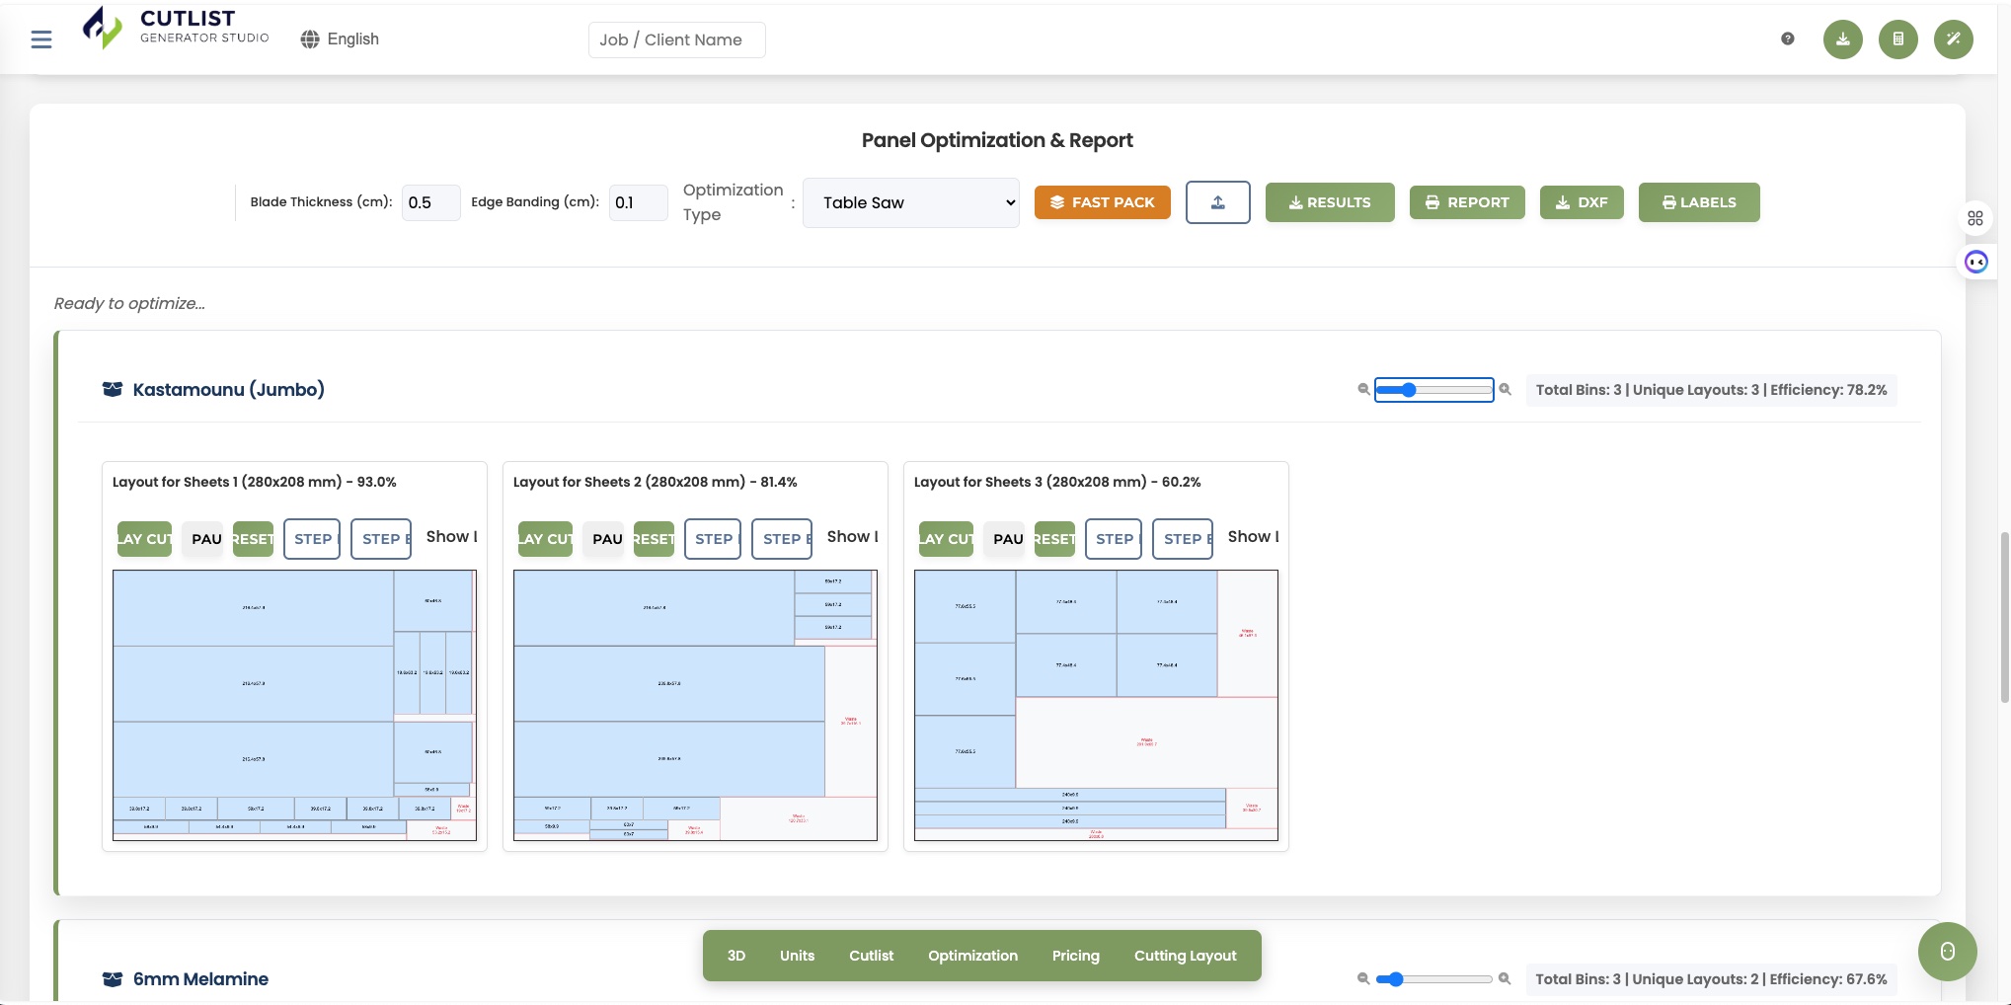Screen dimensions: 2011x1005
Task: Open the 3D tab in the bottom bar
Action: click(x=735, y=956)
